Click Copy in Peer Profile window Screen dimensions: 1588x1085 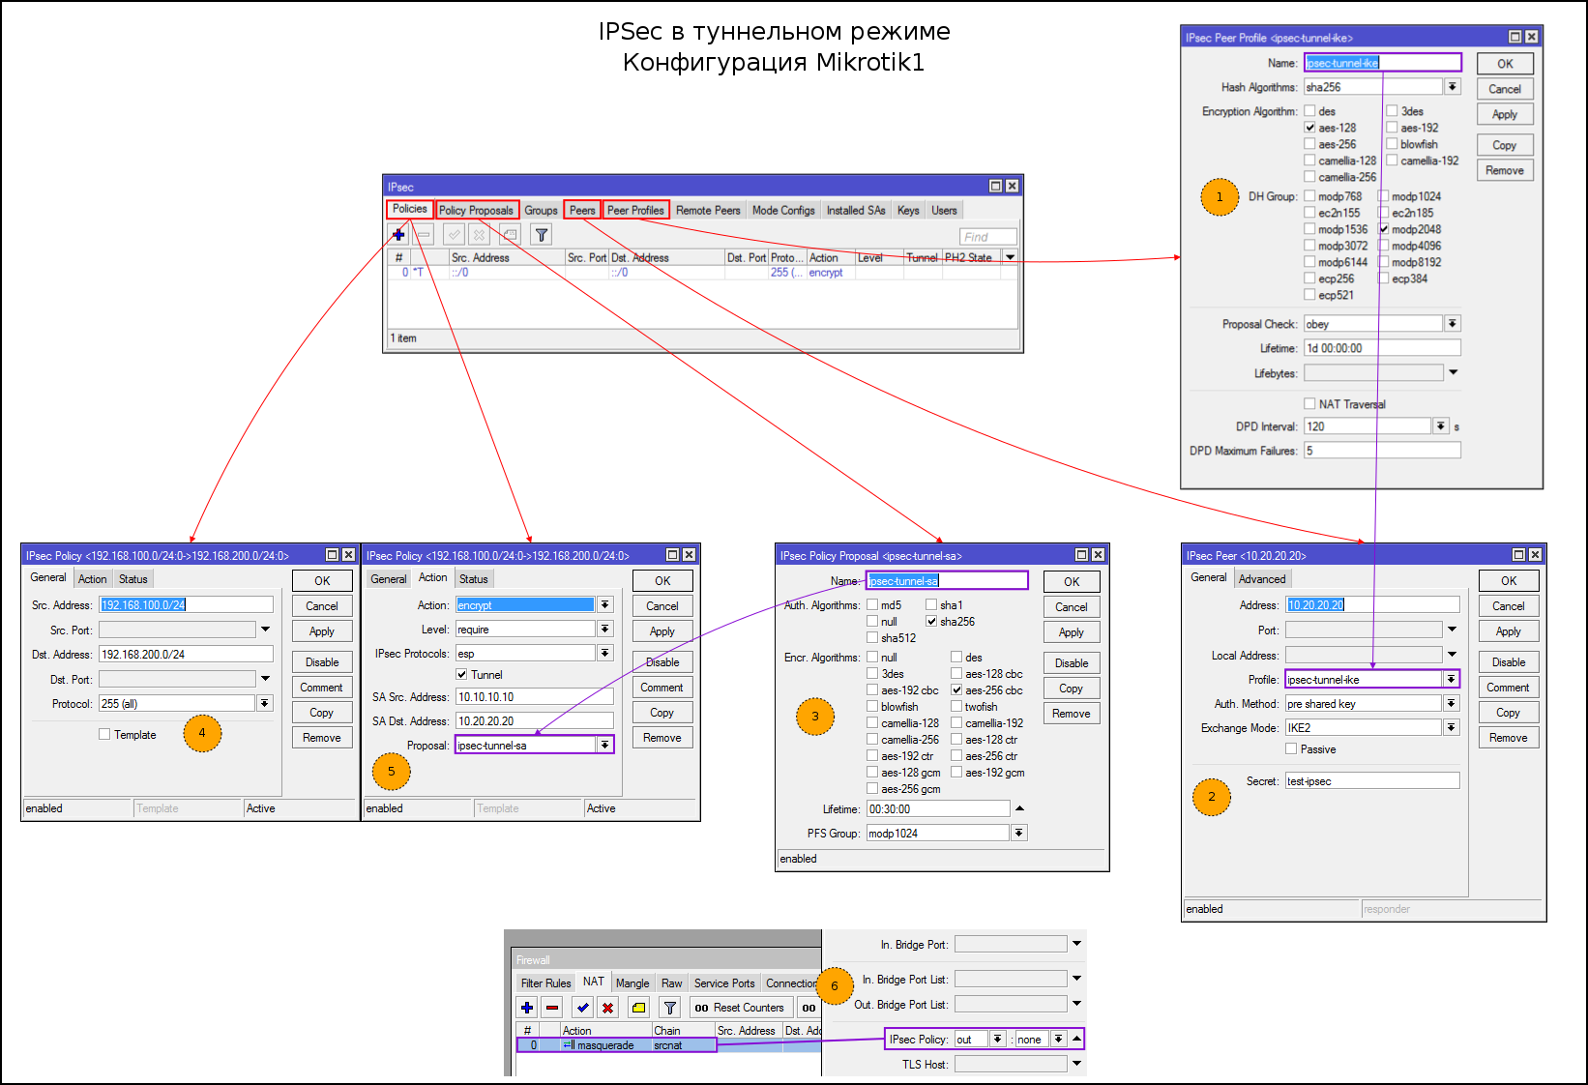(1505, 145)
